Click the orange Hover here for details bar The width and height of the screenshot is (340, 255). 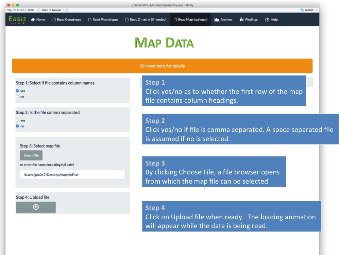[162, 66]
